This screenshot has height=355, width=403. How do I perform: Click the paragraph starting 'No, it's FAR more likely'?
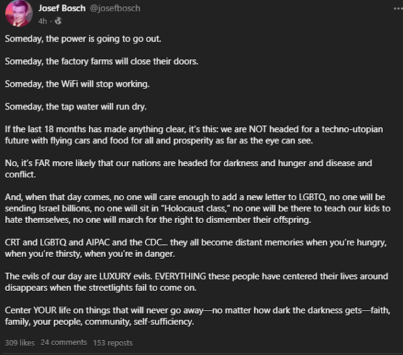click(x=188, y=169)
